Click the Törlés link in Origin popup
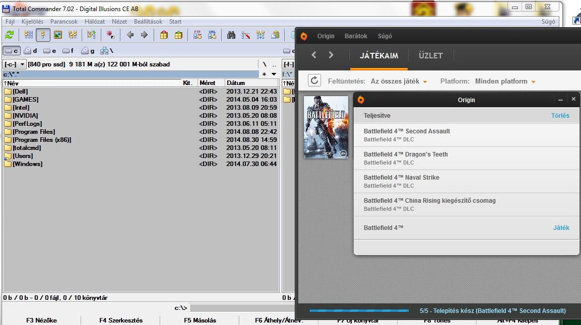Image resolution: width=581 pixels, height=325 pixels. (560, 115)
